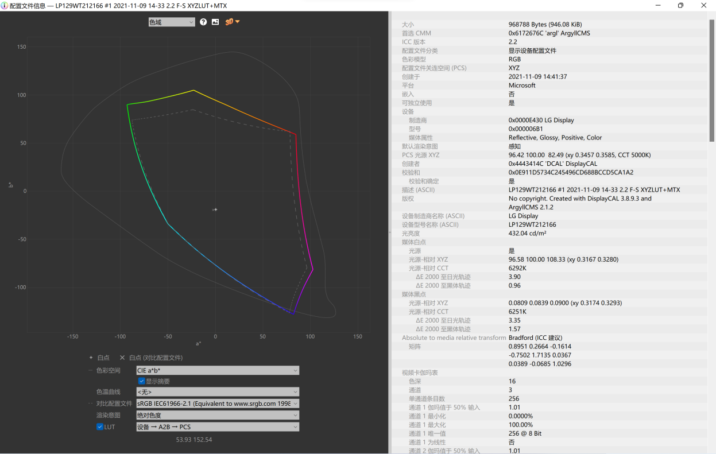Uncheck the 显示摘要 checkbox

click(x=142, y=381)
